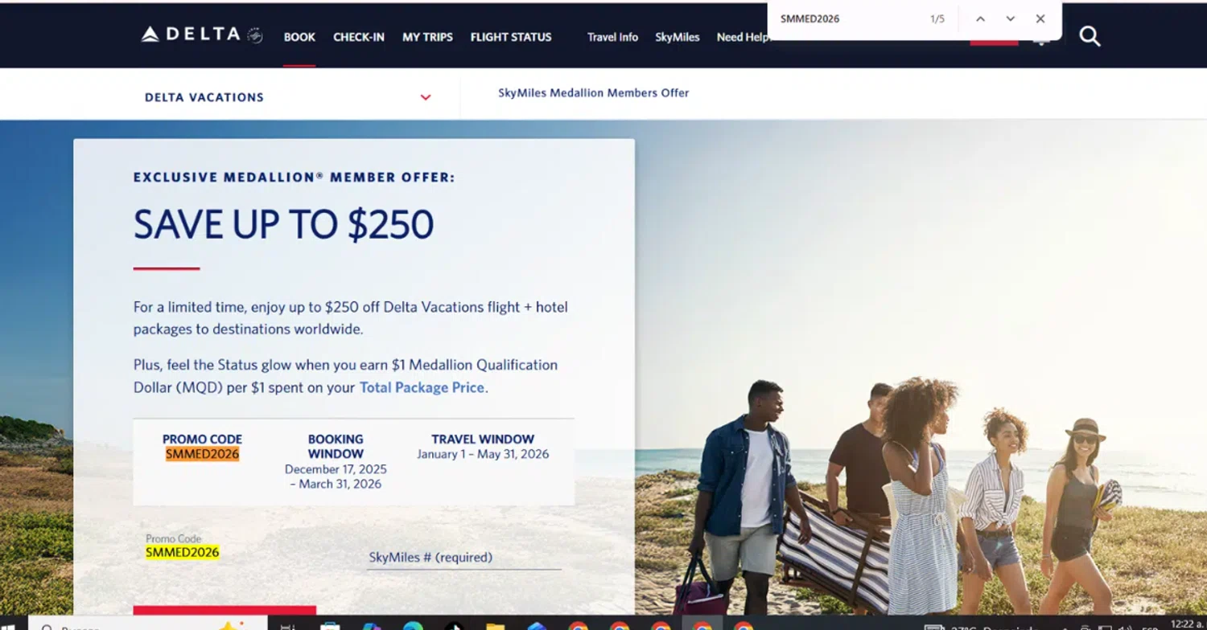Close the find bar
Image resolution: width=1207 pixels, height=630 pixels.
tap(1040, 18)
